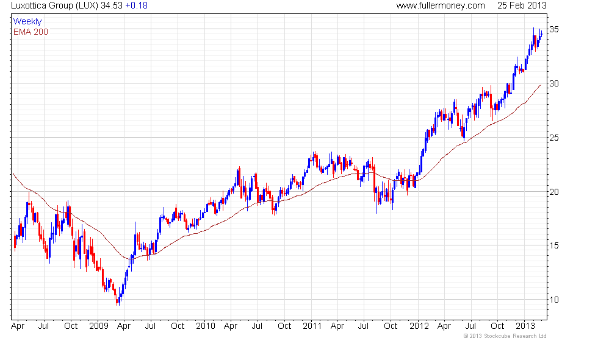598x341 pixels.
Task: Open the www.fullermoney.com link
Action: [441, 5]
